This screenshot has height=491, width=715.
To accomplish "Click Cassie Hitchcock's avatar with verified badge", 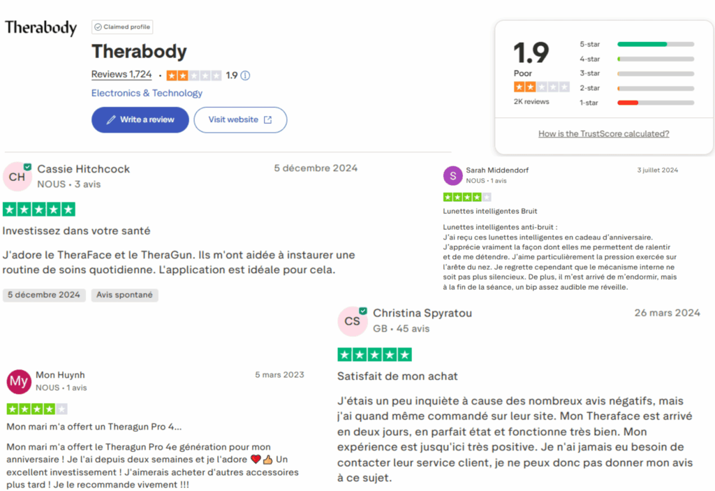I will (x=17, y=177).
